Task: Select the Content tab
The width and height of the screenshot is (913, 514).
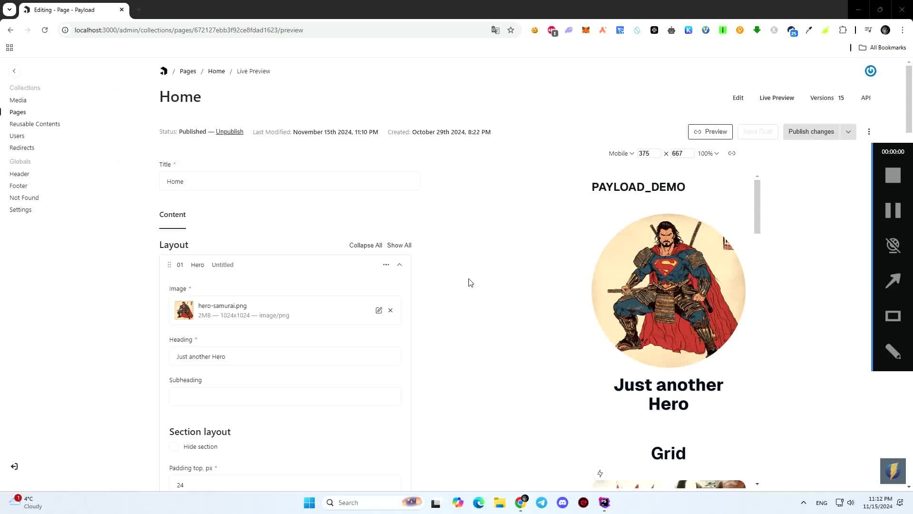Action: coord(173,215)
